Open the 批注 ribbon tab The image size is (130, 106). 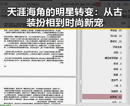pyautogui.click(x=88, y=4)
